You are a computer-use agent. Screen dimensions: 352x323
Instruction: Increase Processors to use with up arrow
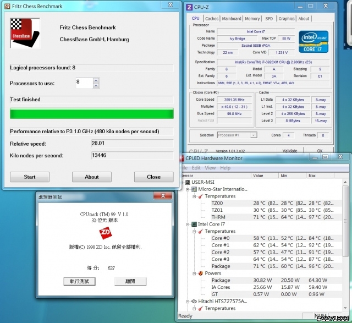(96, 80)
